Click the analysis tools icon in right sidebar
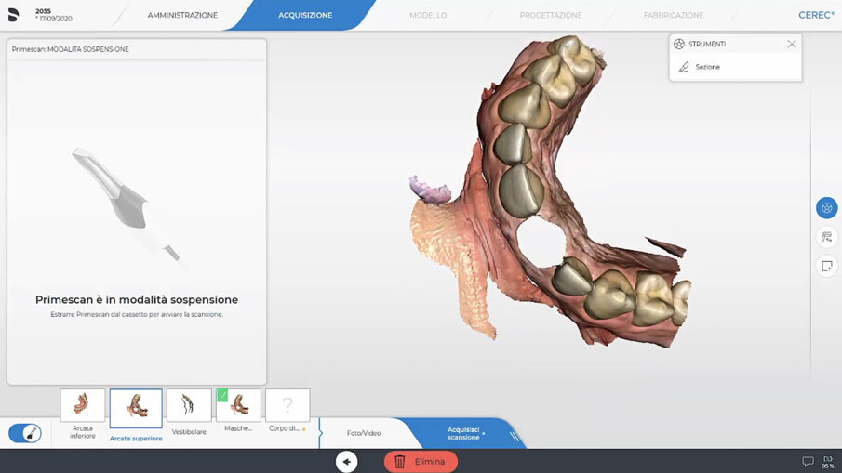Screen dimensions: 842x473 (x=826, y=237)
